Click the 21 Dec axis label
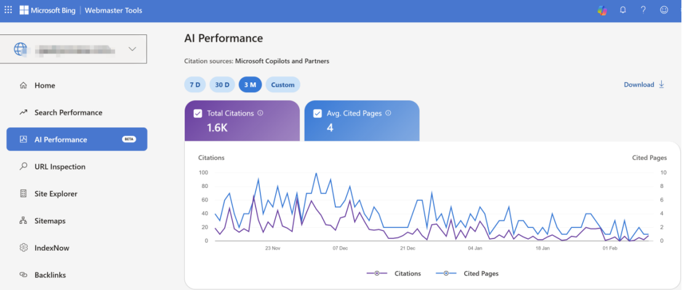The width and height of the screenshot is (682, 290). [407, 248]
